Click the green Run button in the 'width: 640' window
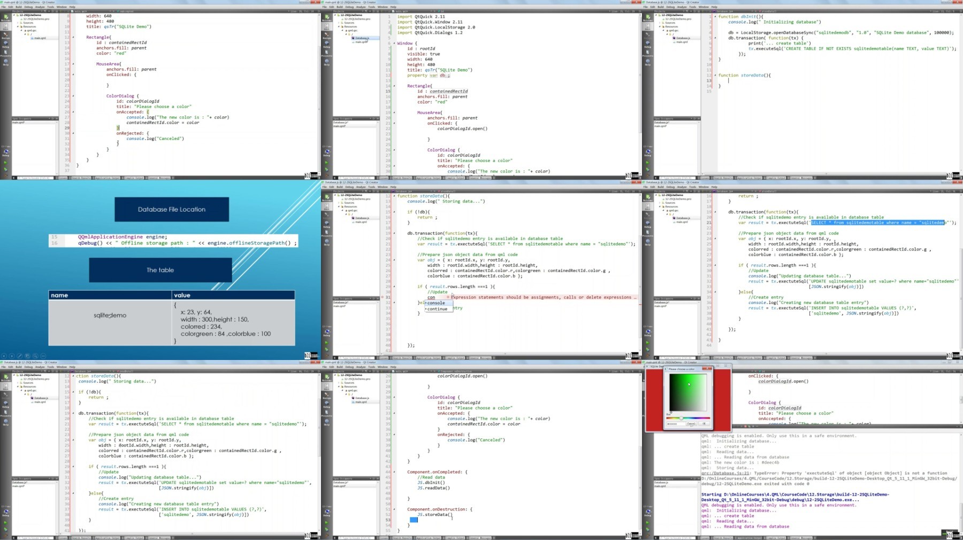The width and height of the screenshot is (963, 540). point(6,163)
